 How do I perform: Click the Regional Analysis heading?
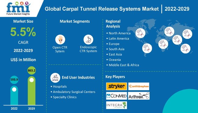113,24
